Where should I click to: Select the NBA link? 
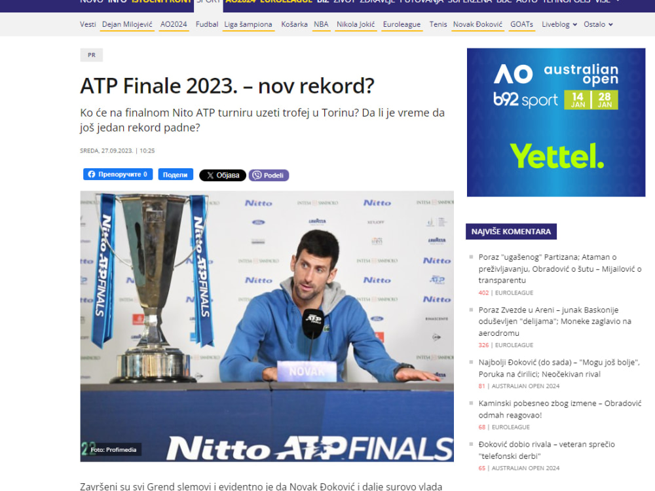(x=321, y=24)
